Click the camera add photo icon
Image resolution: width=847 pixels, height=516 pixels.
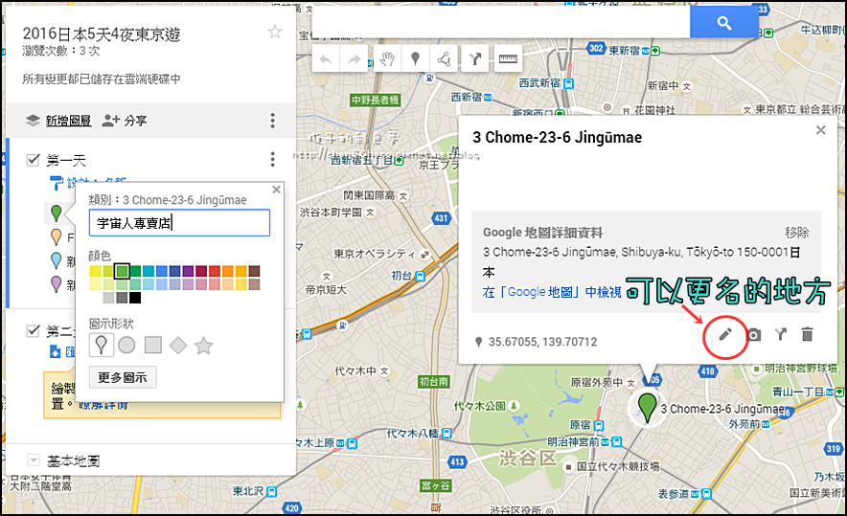point(753,335)
